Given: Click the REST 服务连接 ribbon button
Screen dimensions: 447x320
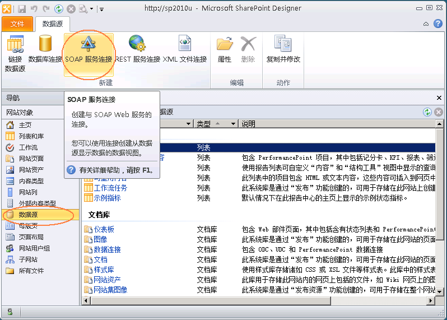Looking at the screenshot, I should click(x=137, y=49).
